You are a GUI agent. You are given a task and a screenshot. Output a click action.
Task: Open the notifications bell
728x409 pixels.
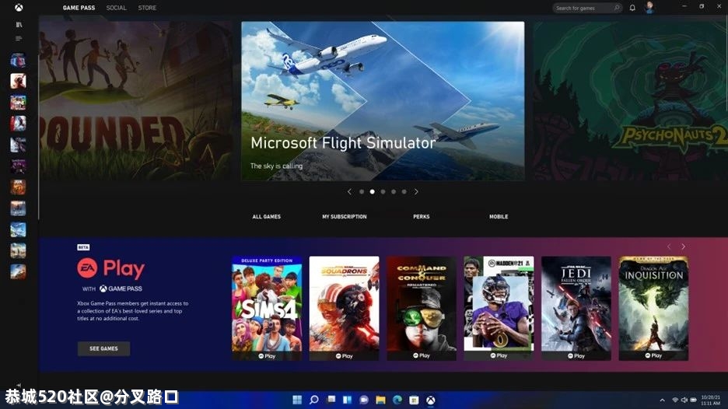tap(632, 8)
